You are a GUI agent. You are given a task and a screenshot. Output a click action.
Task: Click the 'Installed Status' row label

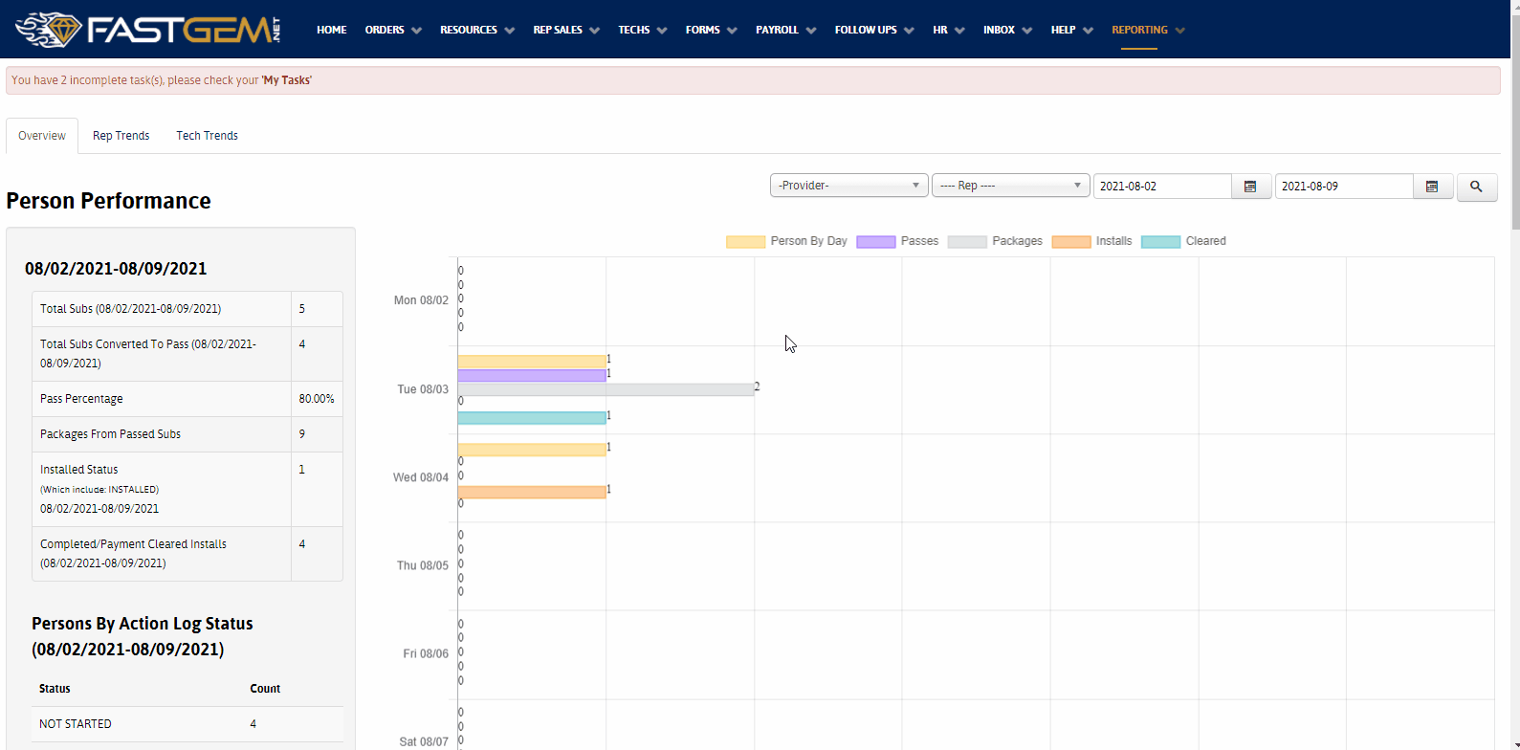[x=79, y=470]
